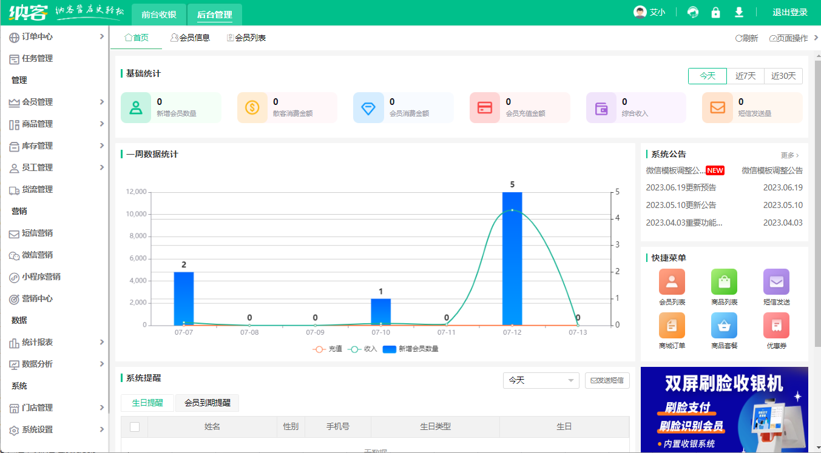Toggle 新增会员数量 series in chart legend

(411, 349)
